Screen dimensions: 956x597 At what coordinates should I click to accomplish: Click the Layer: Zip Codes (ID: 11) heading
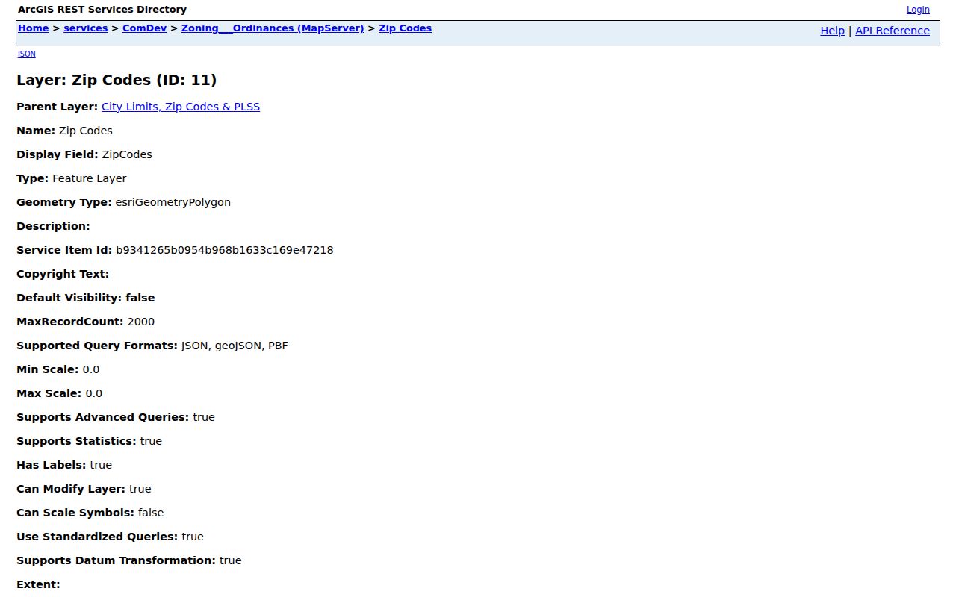coord(117,80)
